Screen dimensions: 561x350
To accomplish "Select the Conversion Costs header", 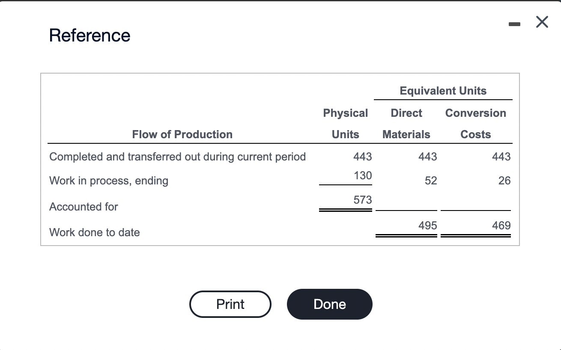I will [x=475, y=123].
